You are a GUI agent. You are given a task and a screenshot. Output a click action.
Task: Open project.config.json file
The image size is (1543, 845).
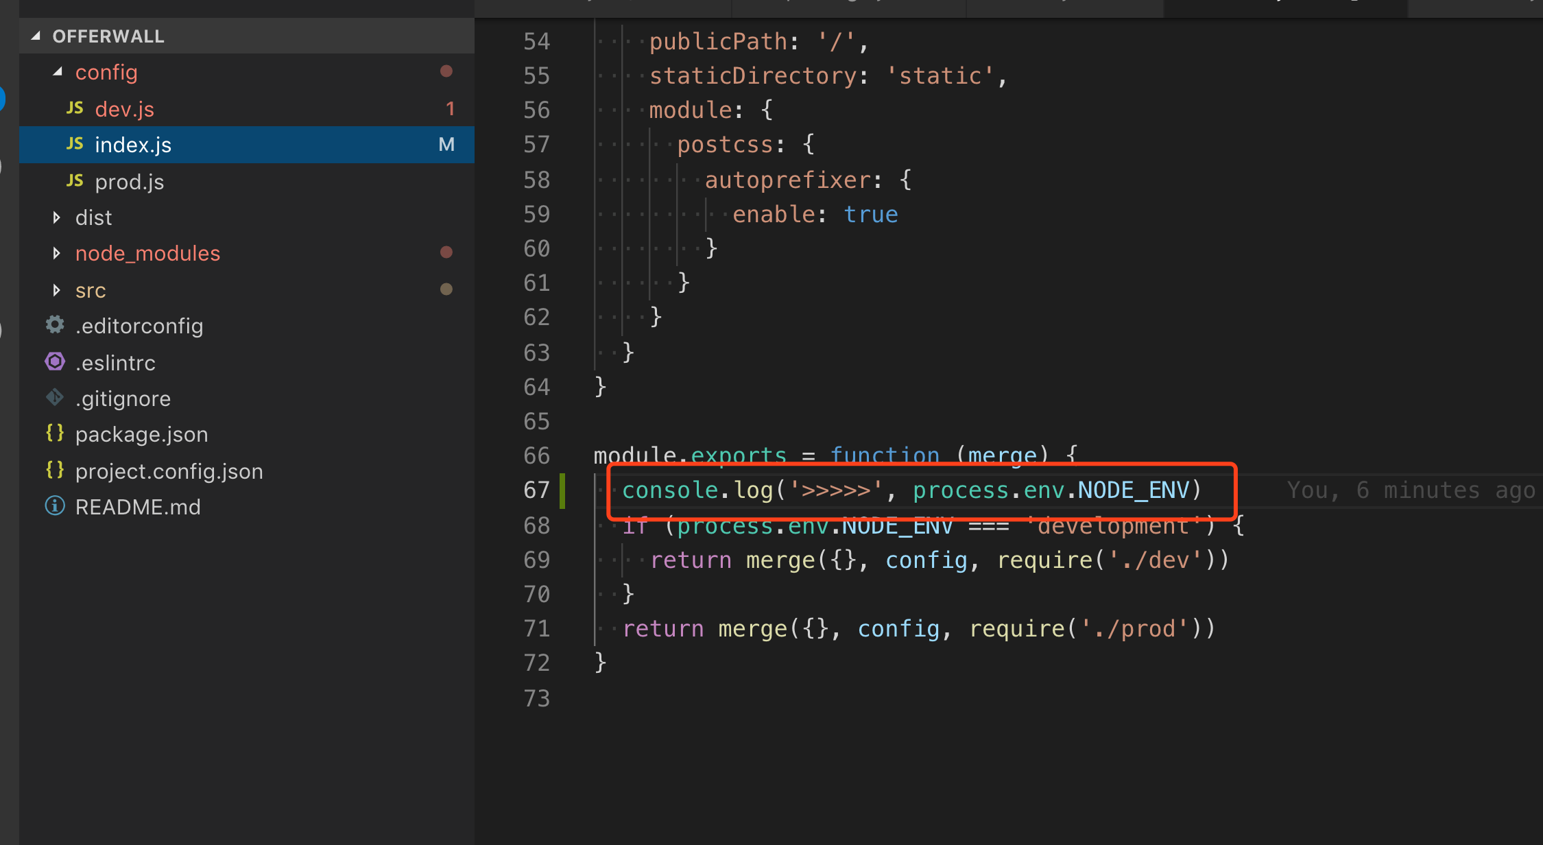[169, 471]
